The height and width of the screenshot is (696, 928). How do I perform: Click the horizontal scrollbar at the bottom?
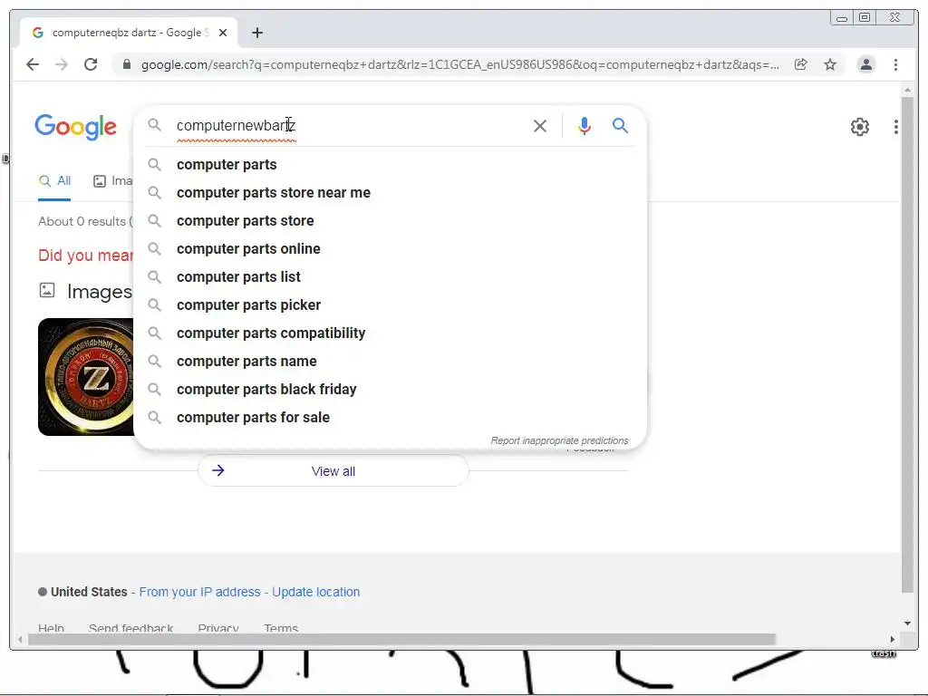pos(401,639)
